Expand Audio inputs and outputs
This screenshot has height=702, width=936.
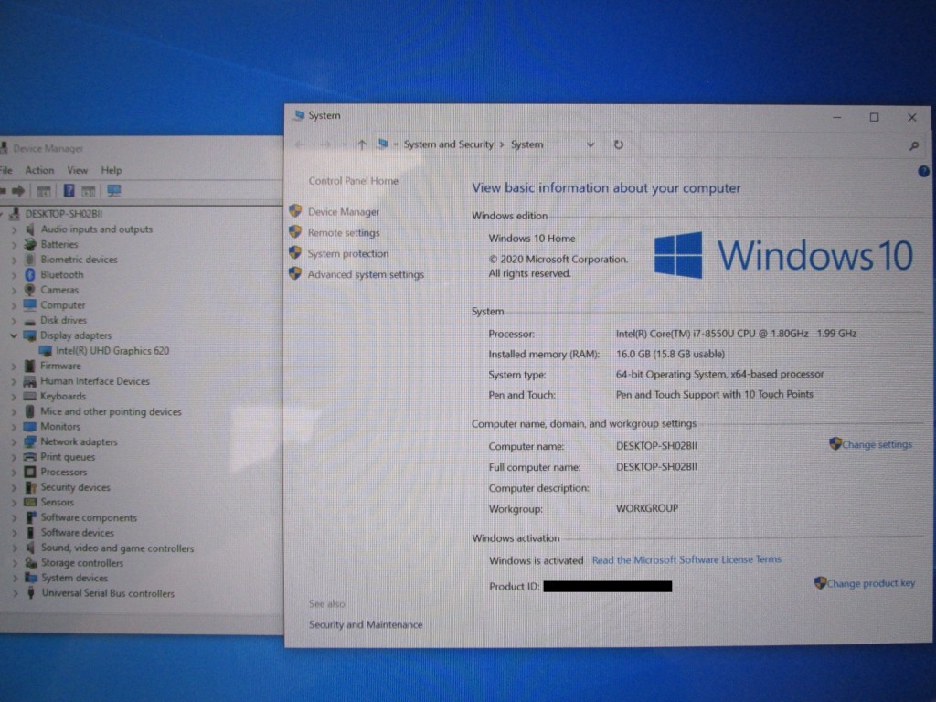tap(14, 229)
